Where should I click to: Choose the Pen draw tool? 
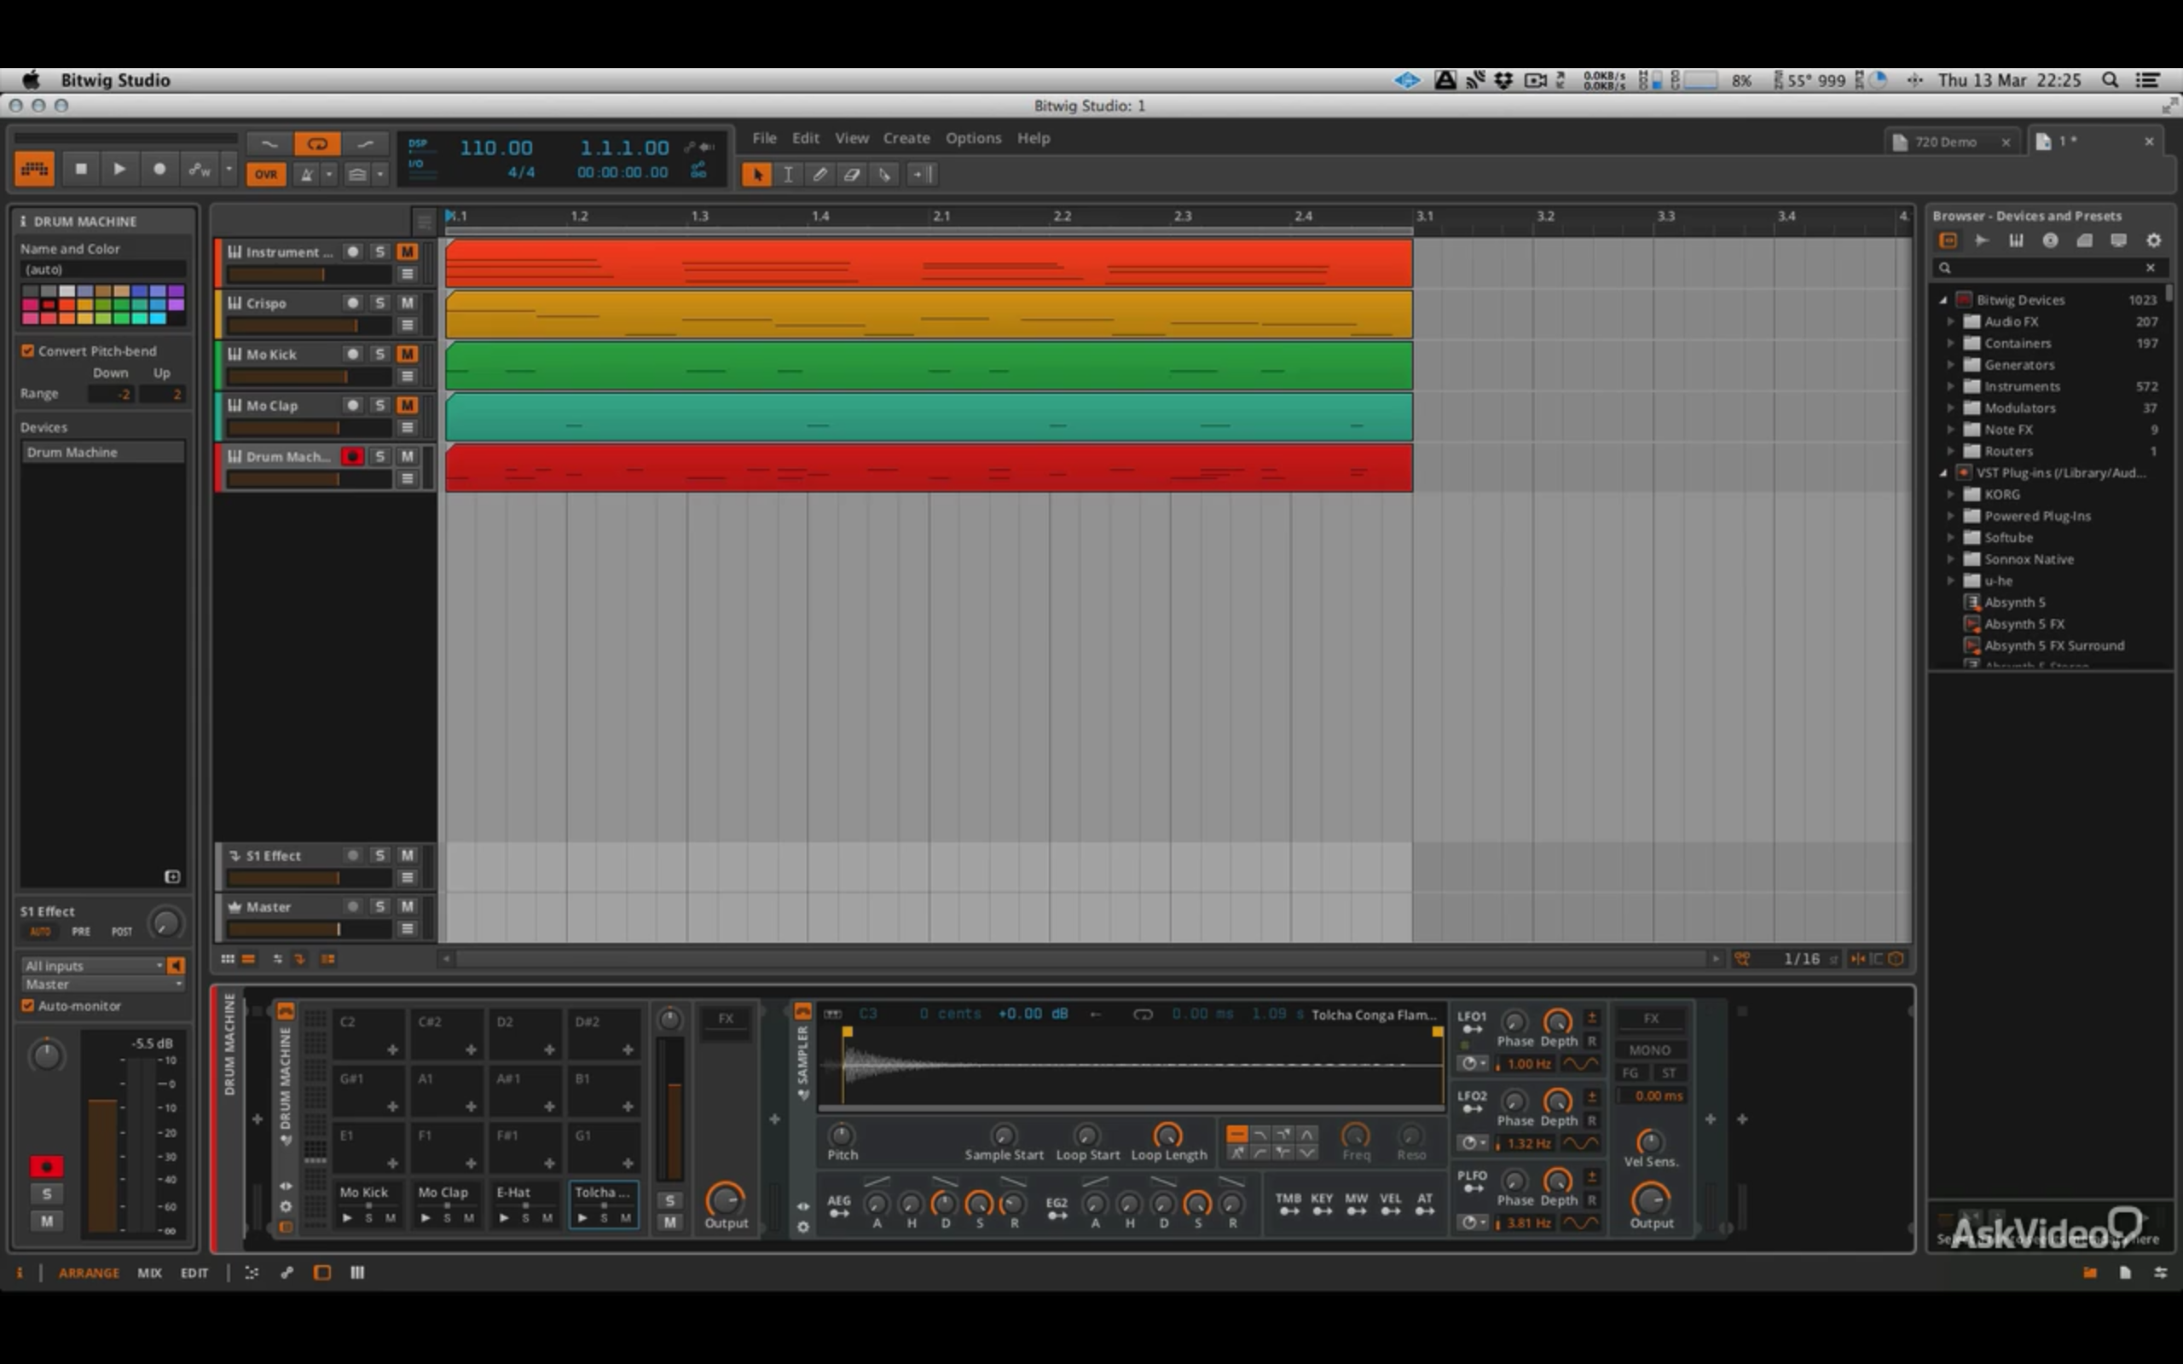click(820, 174)
